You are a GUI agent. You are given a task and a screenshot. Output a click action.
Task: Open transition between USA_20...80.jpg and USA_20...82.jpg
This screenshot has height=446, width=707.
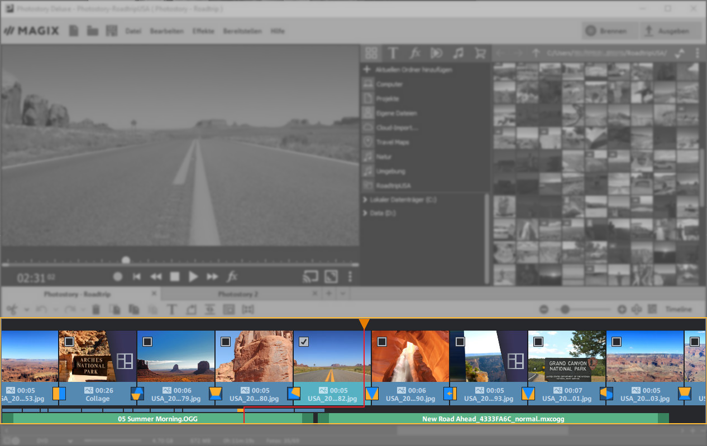(294, 394)
